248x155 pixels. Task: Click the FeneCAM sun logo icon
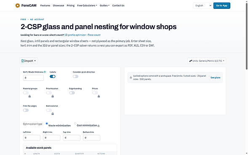(18, 5)
